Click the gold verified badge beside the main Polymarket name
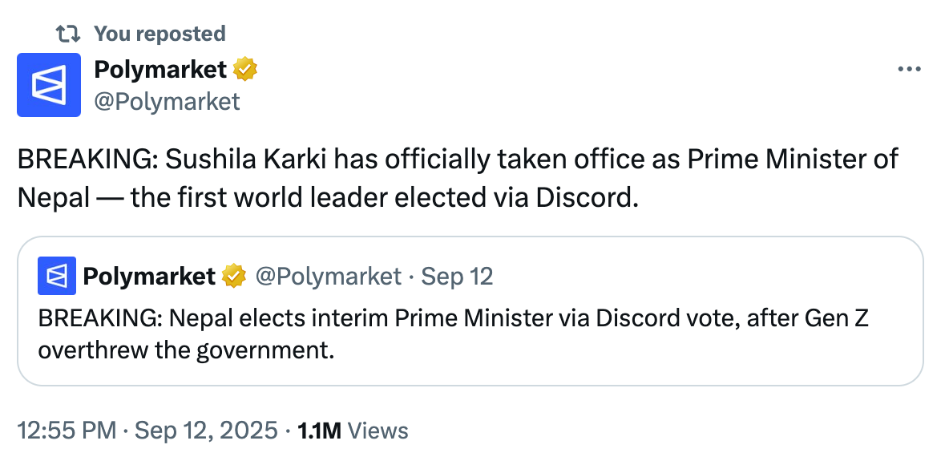The height and width of the screenshot is (465, 949). [x=244, y=70]
